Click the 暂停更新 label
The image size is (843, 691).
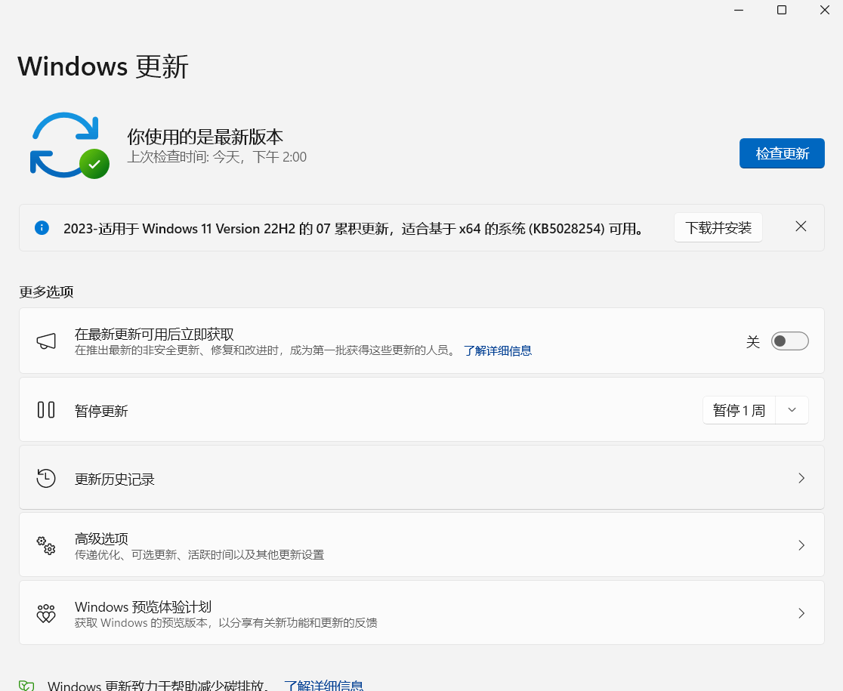coord(101,411)
